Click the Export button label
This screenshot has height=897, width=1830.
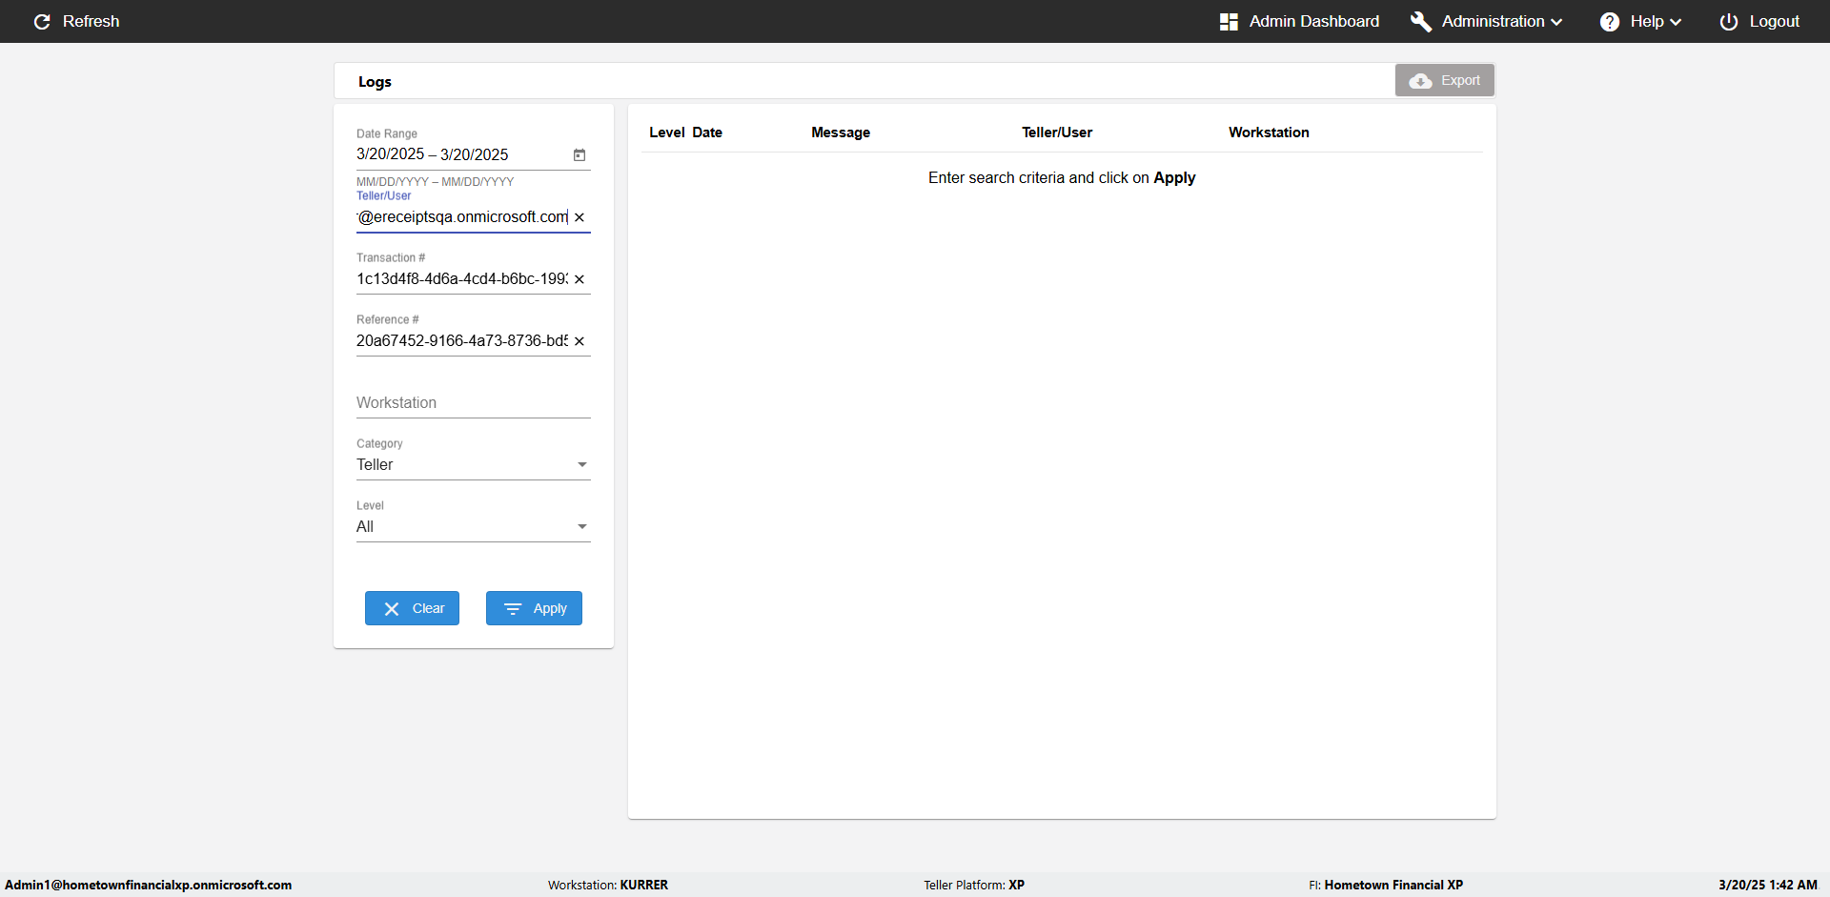pos(1460,80)
